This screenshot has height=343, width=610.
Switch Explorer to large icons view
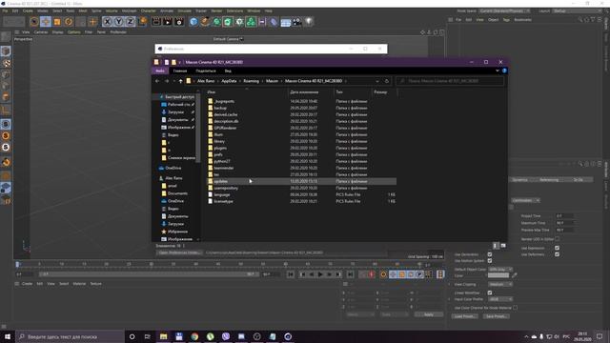click(x=503, y=246)
